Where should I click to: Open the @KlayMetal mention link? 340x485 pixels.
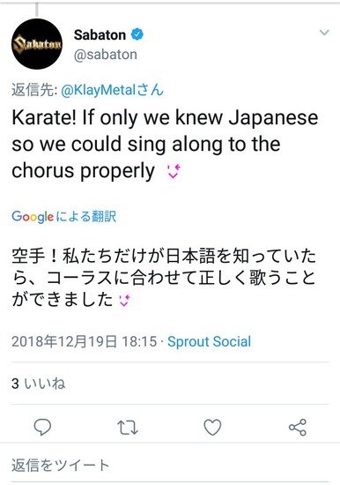112,90
